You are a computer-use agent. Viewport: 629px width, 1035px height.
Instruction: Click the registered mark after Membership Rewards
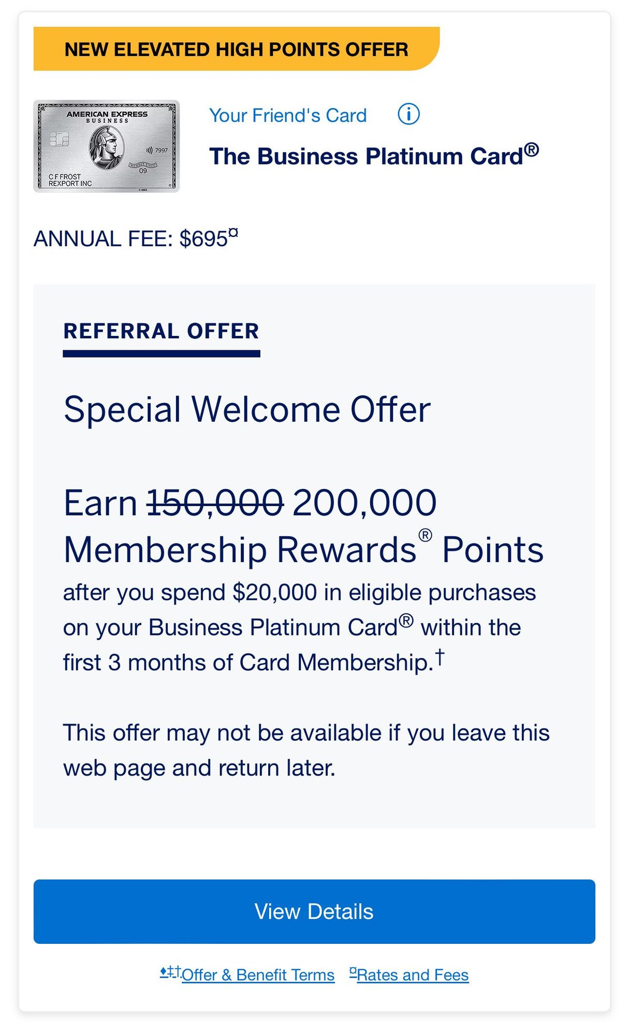425,535
